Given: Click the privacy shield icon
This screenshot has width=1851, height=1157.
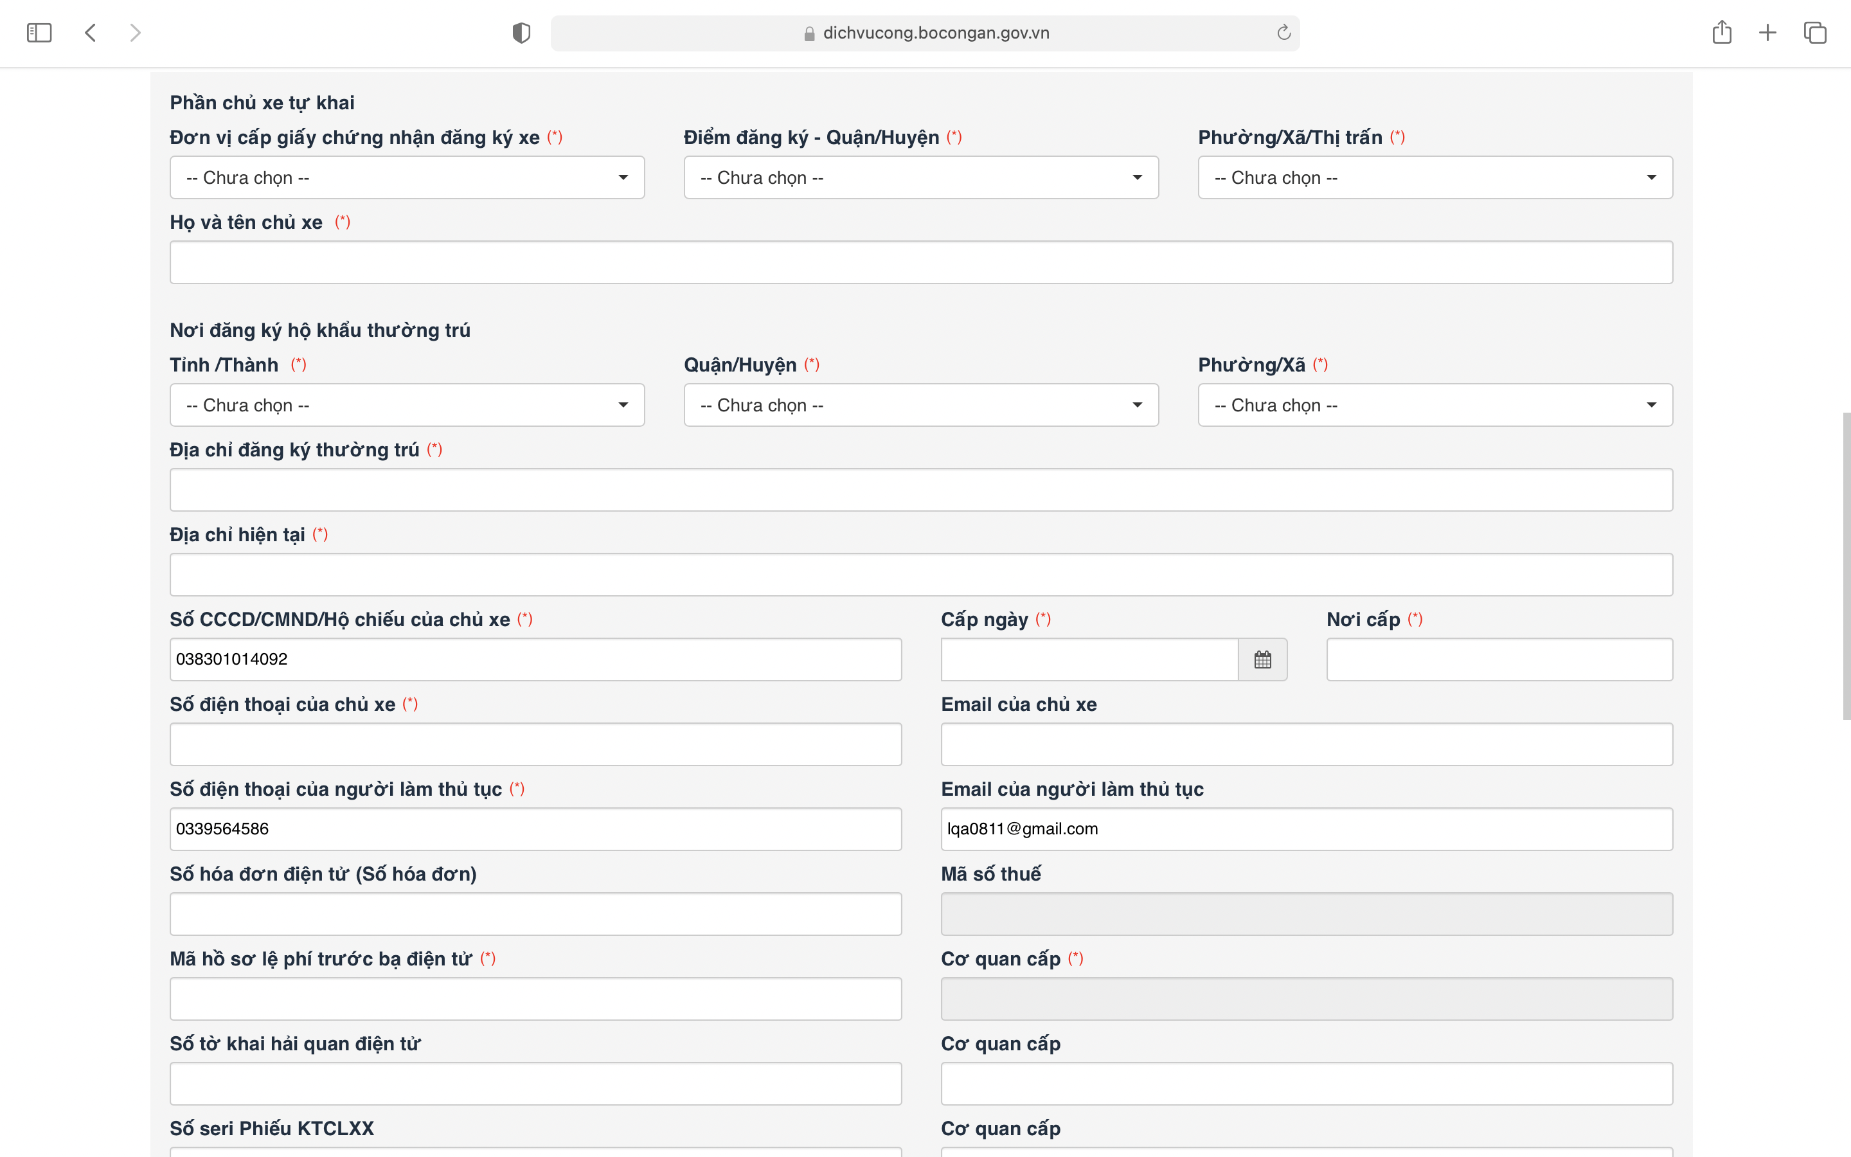Looking at the screenshot, I should pos(521,33).
